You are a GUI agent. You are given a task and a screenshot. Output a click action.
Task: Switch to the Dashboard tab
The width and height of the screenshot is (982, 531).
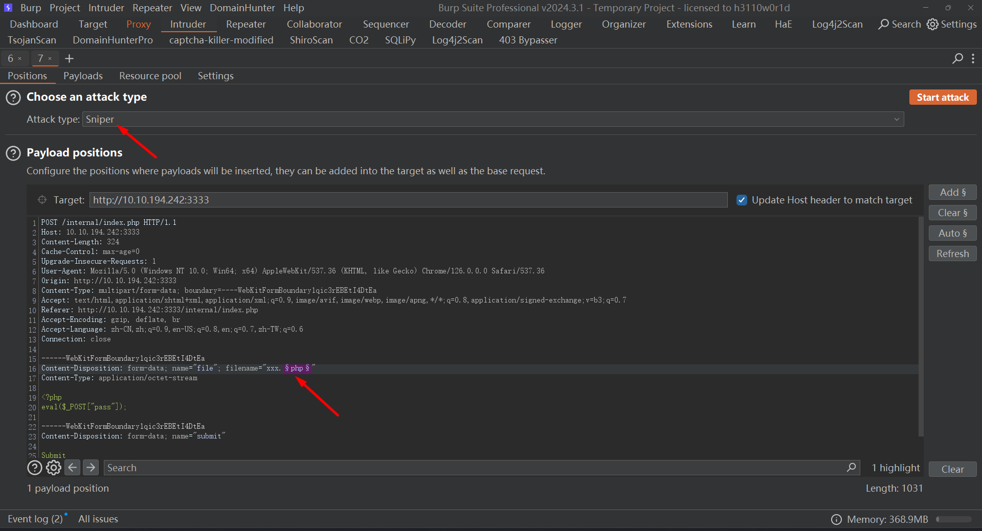(34, 24)
